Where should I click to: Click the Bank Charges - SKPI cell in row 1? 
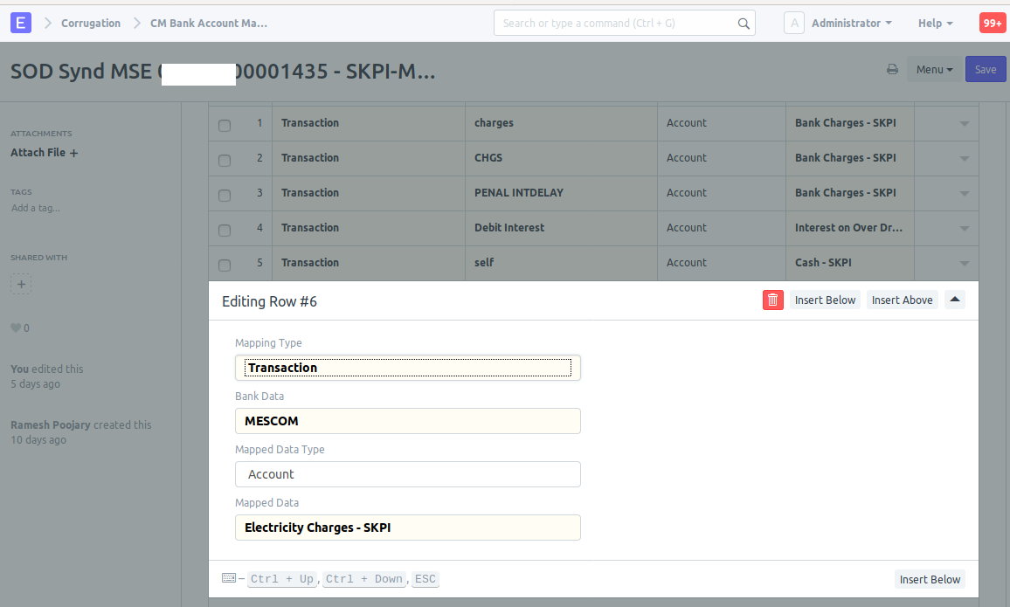click(849, 123)
